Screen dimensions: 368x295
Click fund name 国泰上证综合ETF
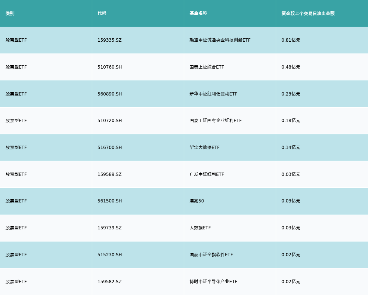(x=207, y=67)
